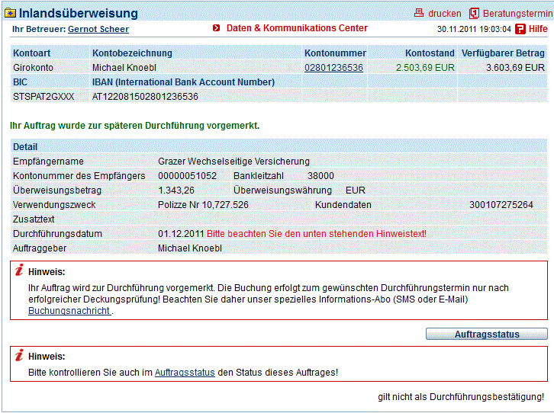Click the Zusatztext row label
554x413 pixels.
tap(34, 219)
